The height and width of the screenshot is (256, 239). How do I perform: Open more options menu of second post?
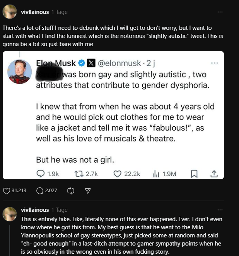tap(220, 210)
